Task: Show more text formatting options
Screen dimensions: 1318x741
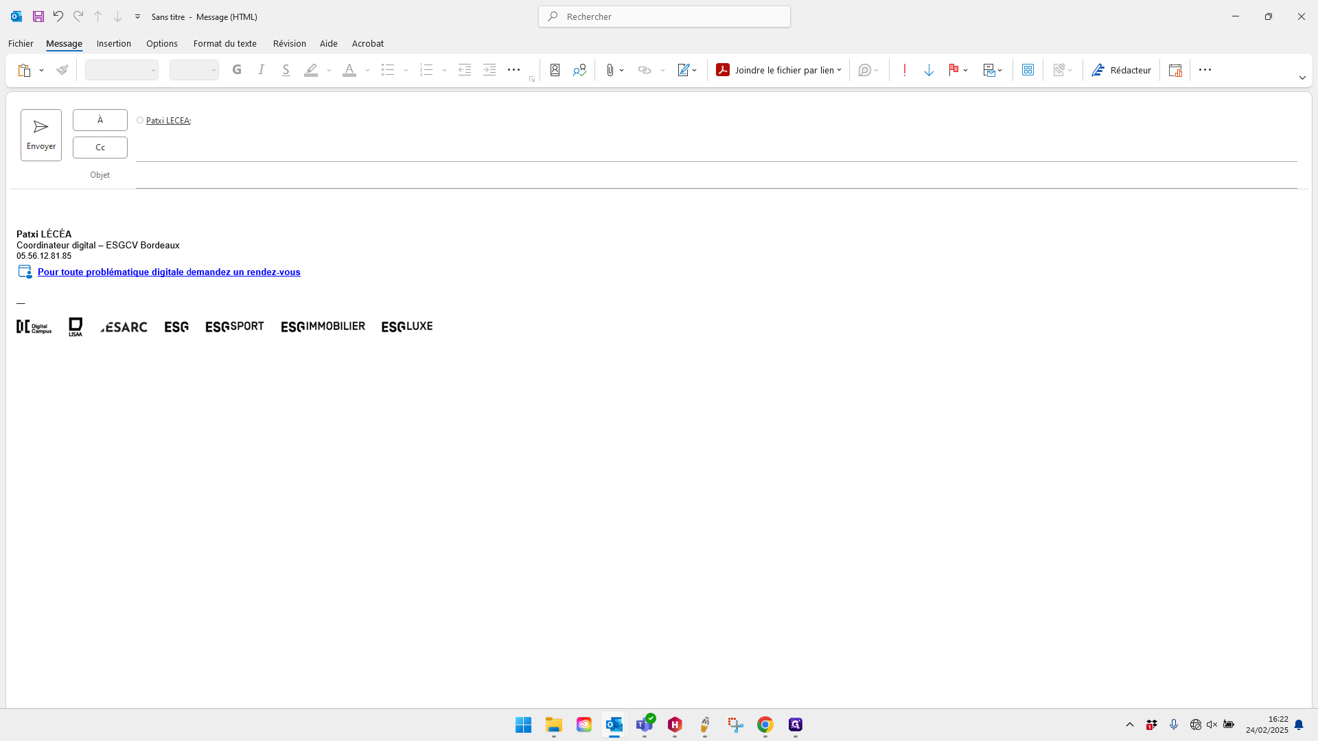Action: point(513,70)
